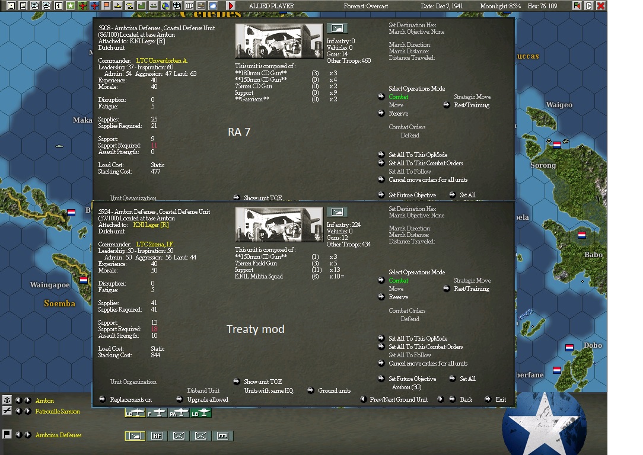The height and width of the screenshot is (455, 643).
Task: Click the red end-turn play arrow
Action: coord(231,6)
